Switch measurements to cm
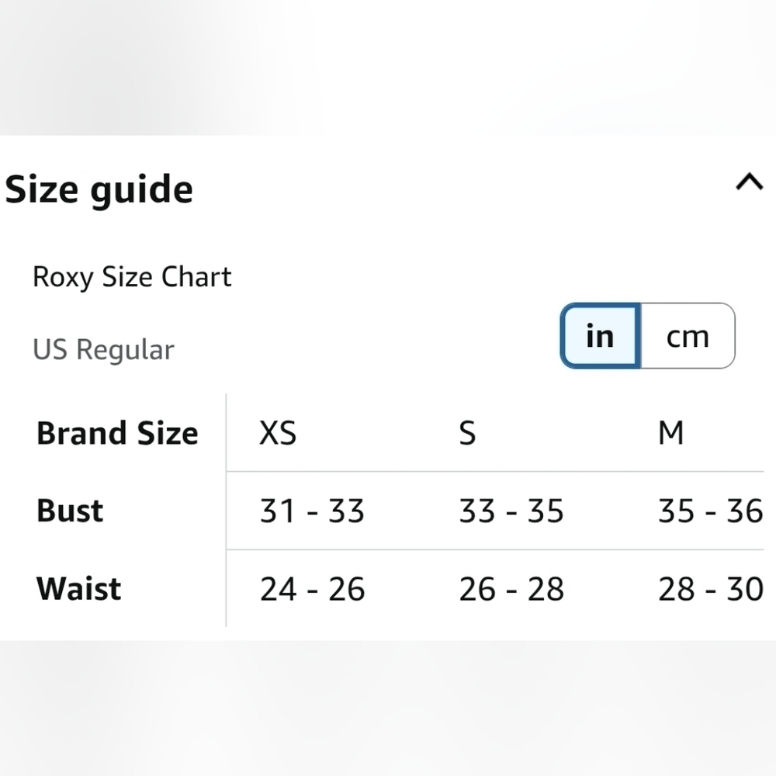 688,335
